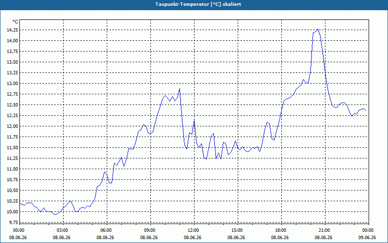Click the 09.06.26 date label

click(x=367, y=238)
